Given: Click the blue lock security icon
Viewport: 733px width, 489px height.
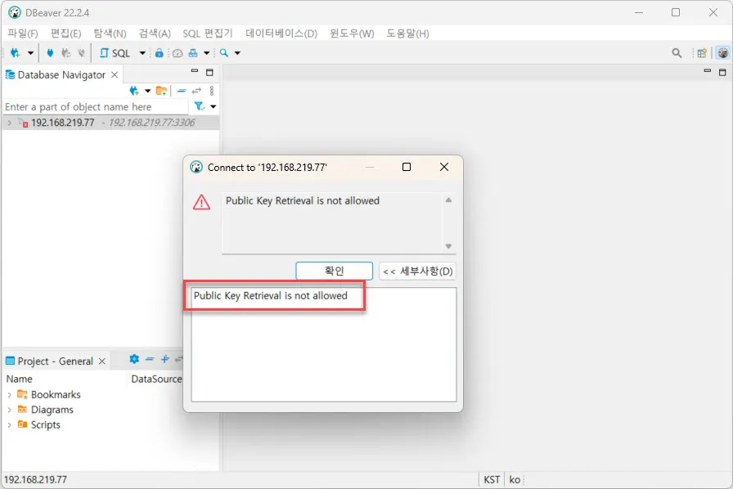Looking at the screenshot, I should pos(160,52).
